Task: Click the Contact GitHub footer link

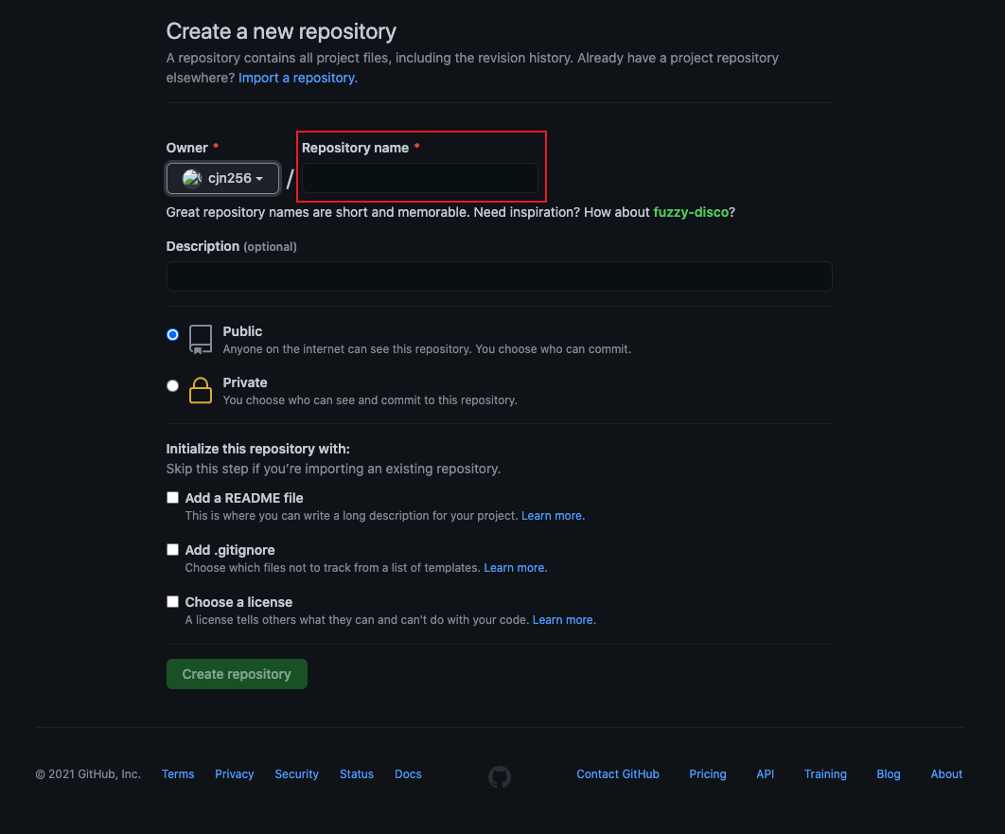Action: (618, 773)
